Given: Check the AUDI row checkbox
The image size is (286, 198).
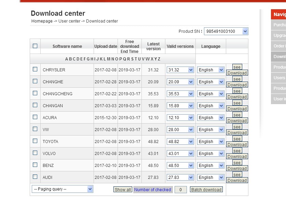Looking at the screenshot, I should [x=35, y=177].
